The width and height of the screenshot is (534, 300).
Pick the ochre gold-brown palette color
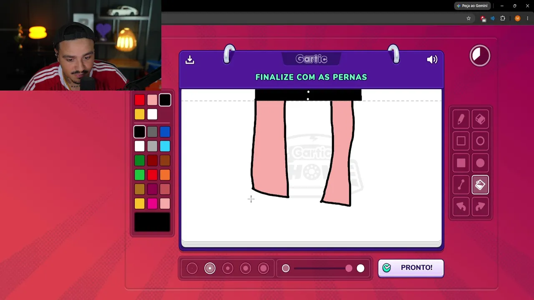140,189
